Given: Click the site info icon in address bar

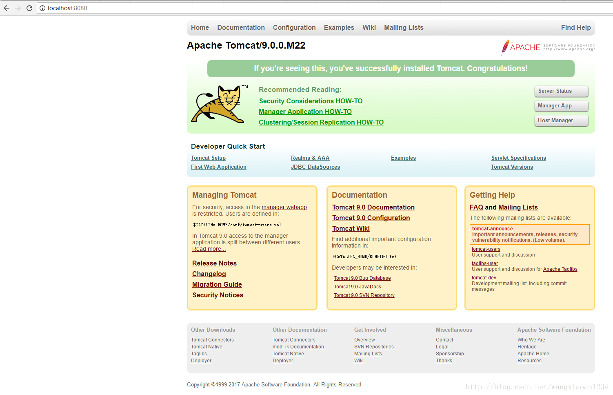Looking at the screenshot, I should click(42, 8).
